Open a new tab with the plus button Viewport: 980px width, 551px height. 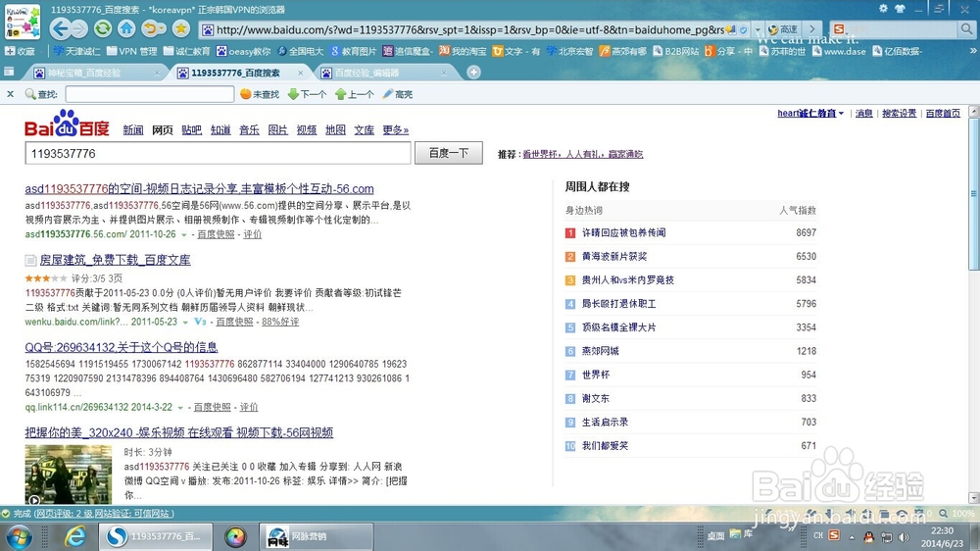(x=473, y=73)
